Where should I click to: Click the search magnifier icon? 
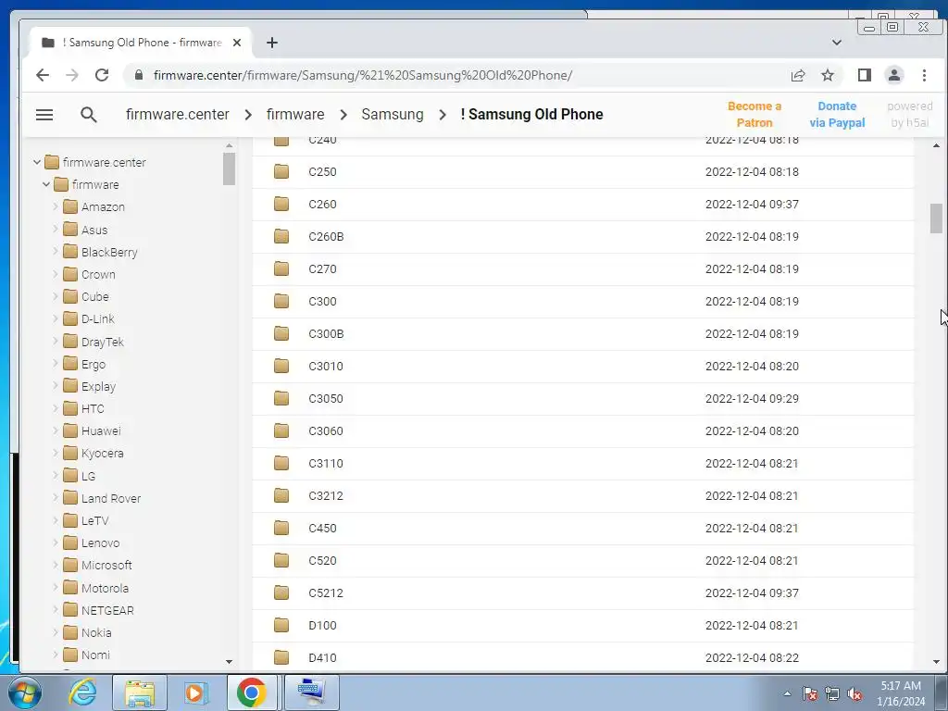(x=88, y=114)
